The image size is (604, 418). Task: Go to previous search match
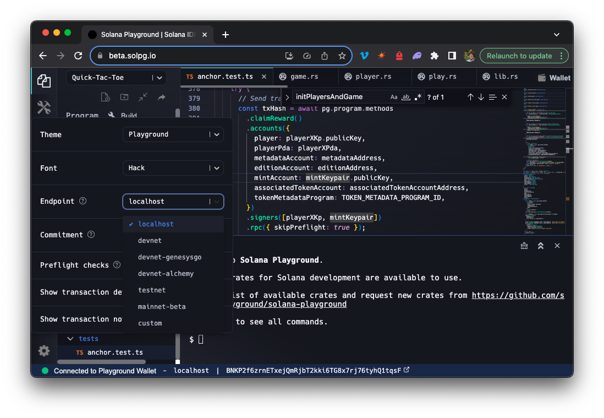coord(470,97)
